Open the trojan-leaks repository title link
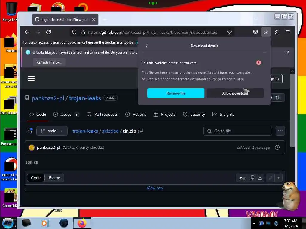The width and height of the screenshot is (306, 229). point(85,98)
